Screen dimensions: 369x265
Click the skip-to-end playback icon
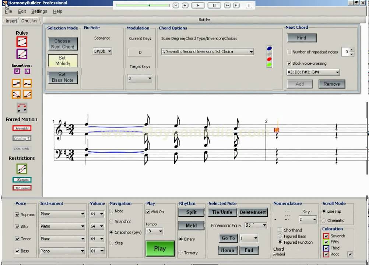coord(236,6)
